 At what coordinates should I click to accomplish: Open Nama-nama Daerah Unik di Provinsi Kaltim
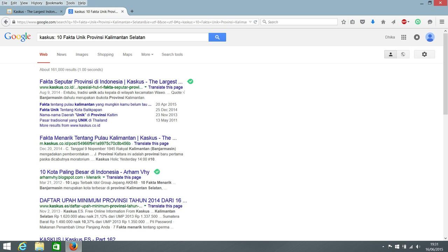pos(78,115)
